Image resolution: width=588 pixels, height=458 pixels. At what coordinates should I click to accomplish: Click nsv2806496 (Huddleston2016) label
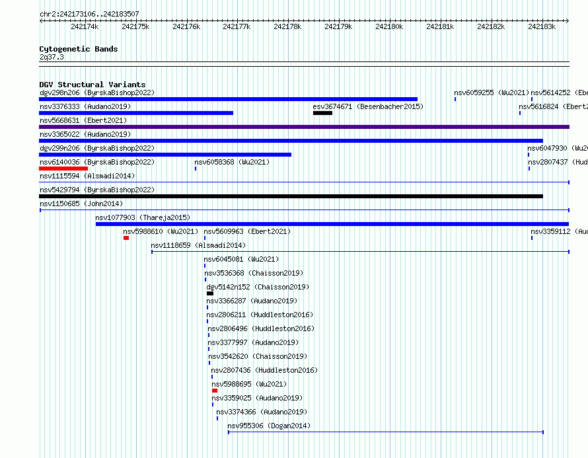pos(261,328)
